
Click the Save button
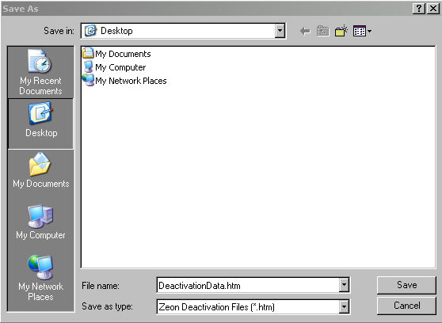pos(406,285)
